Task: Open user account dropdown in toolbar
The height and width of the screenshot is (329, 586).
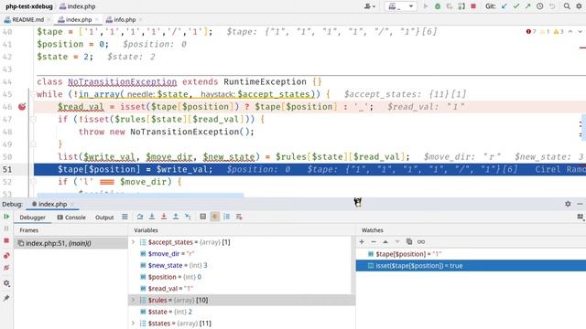Action: click(370, 6)
